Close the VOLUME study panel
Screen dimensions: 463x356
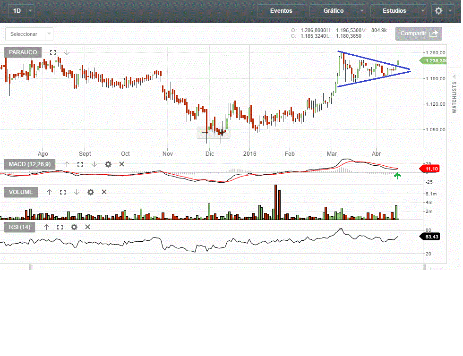click(x=104, y=192)
